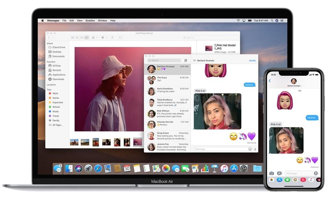Viewport: 327px width, 197px height.
Task: Open Photos pinwheel icon in dock
Action: (166, 169)
